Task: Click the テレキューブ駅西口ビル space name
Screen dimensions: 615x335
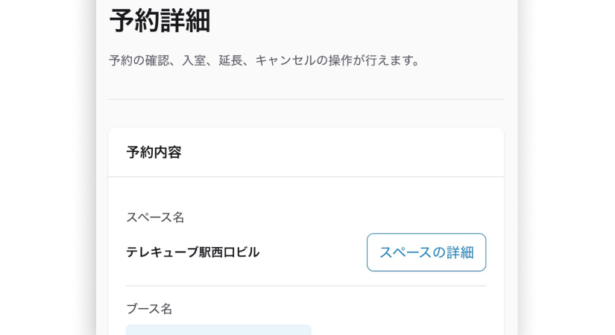Action: coord(192,252)
